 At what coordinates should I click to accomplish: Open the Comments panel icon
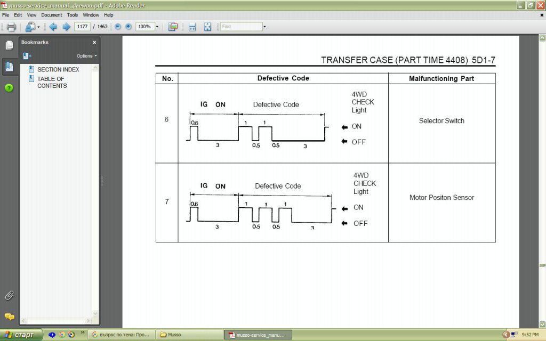(x=9, y=316)
